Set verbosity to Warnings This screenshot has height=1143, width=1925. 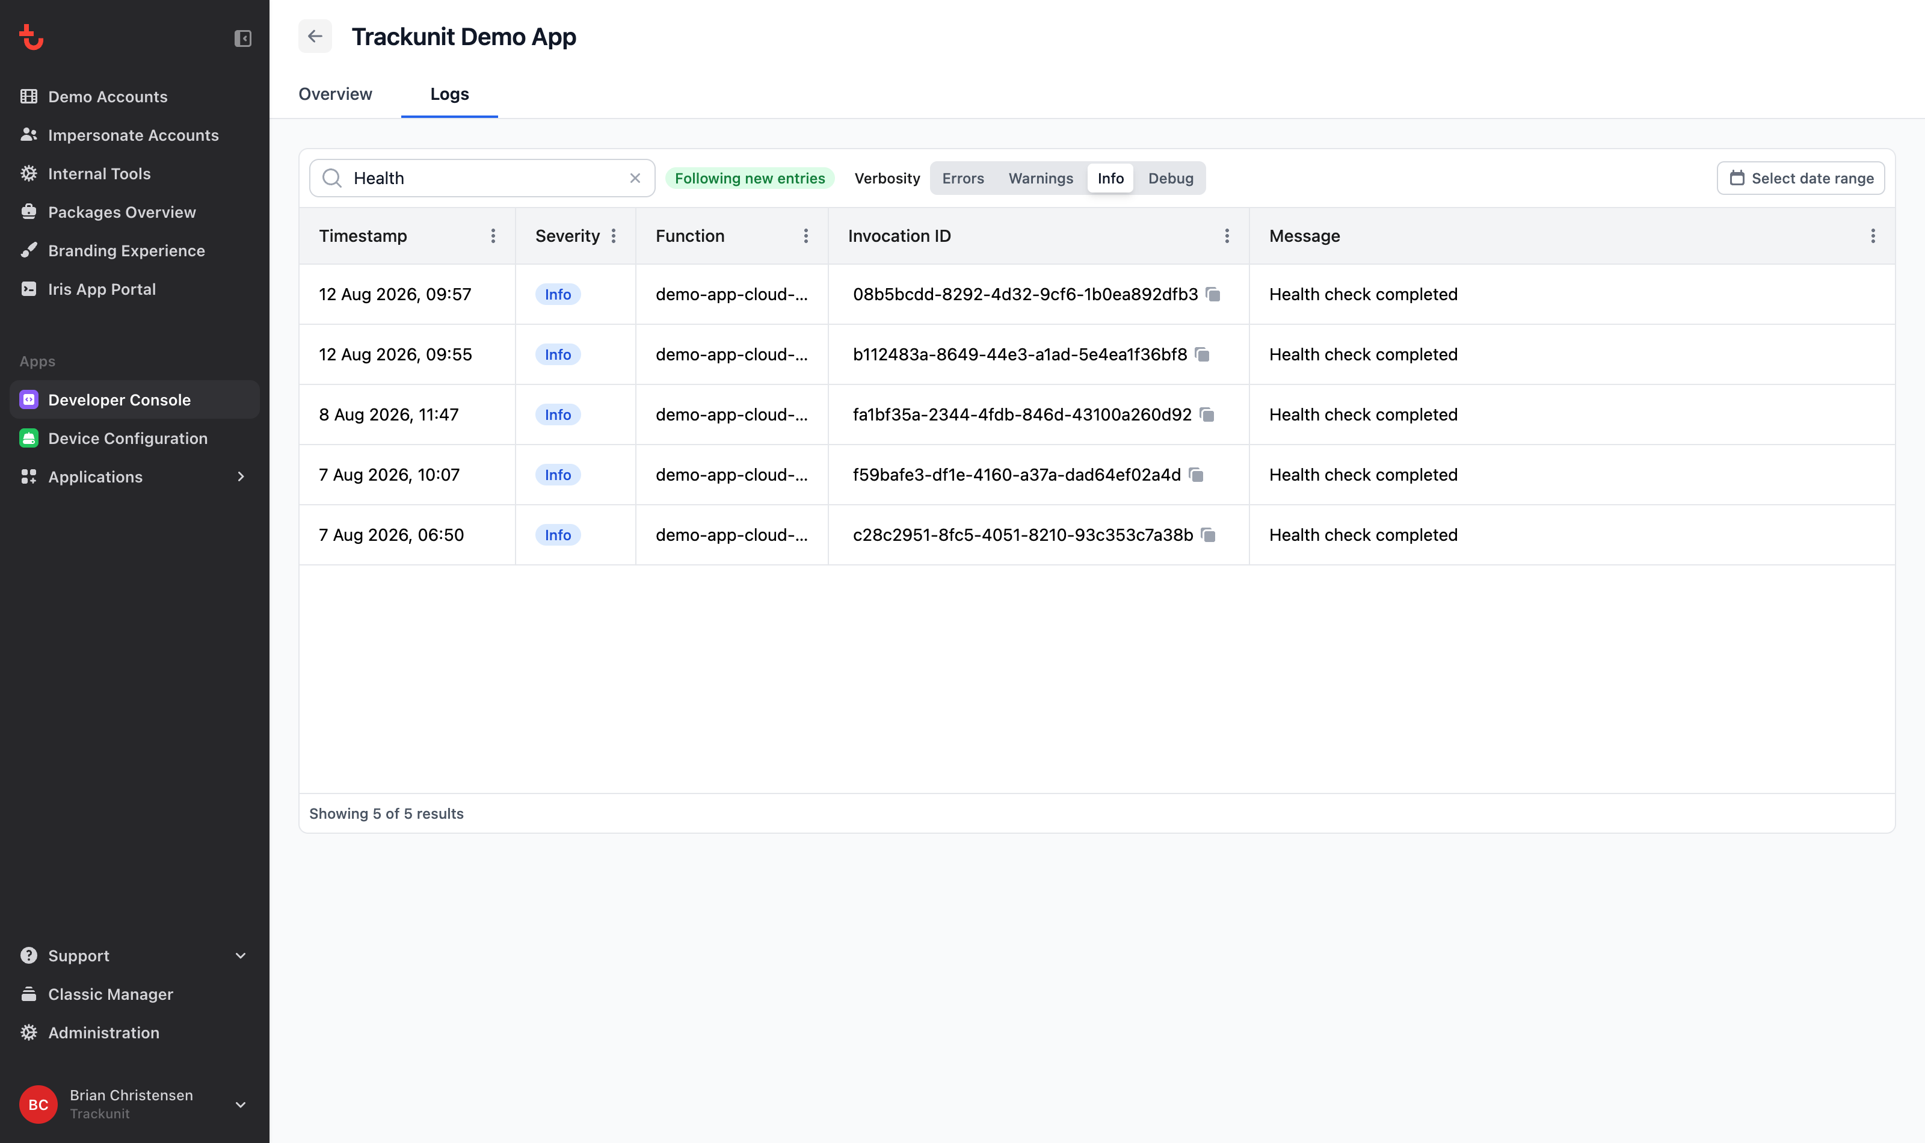click(1041, 178)
